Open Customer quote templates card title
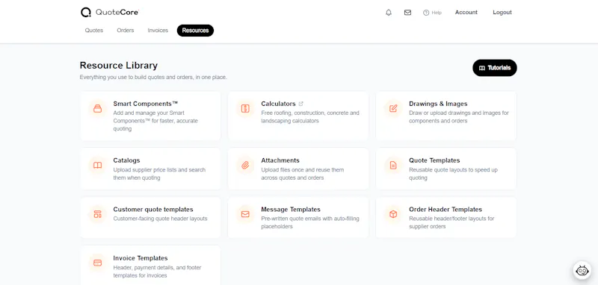The width and height of the screenshot is (598, 285). [x=153, y=210]
